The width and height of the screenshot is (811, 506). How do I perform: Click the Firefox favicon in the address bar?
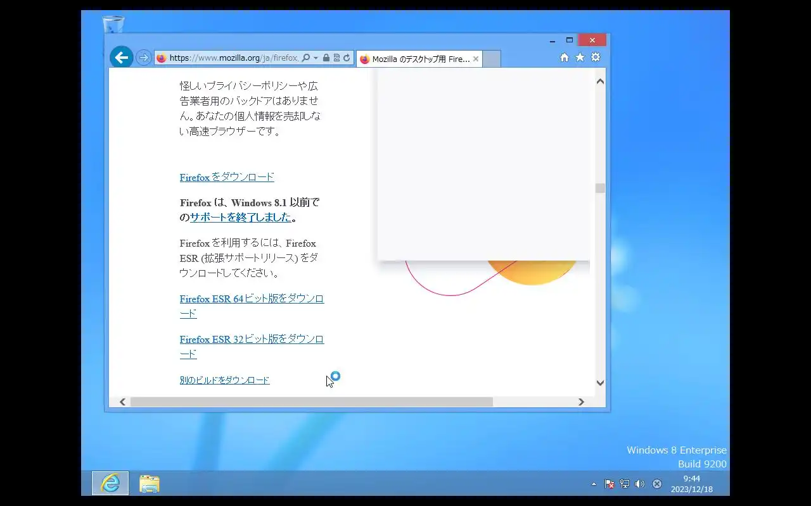(x=161, y=58)
